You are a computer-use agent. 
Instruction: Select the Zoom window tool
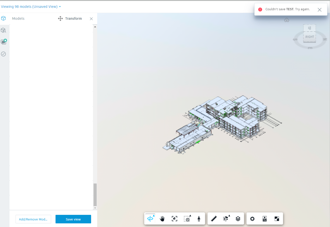tap(187, 218)
